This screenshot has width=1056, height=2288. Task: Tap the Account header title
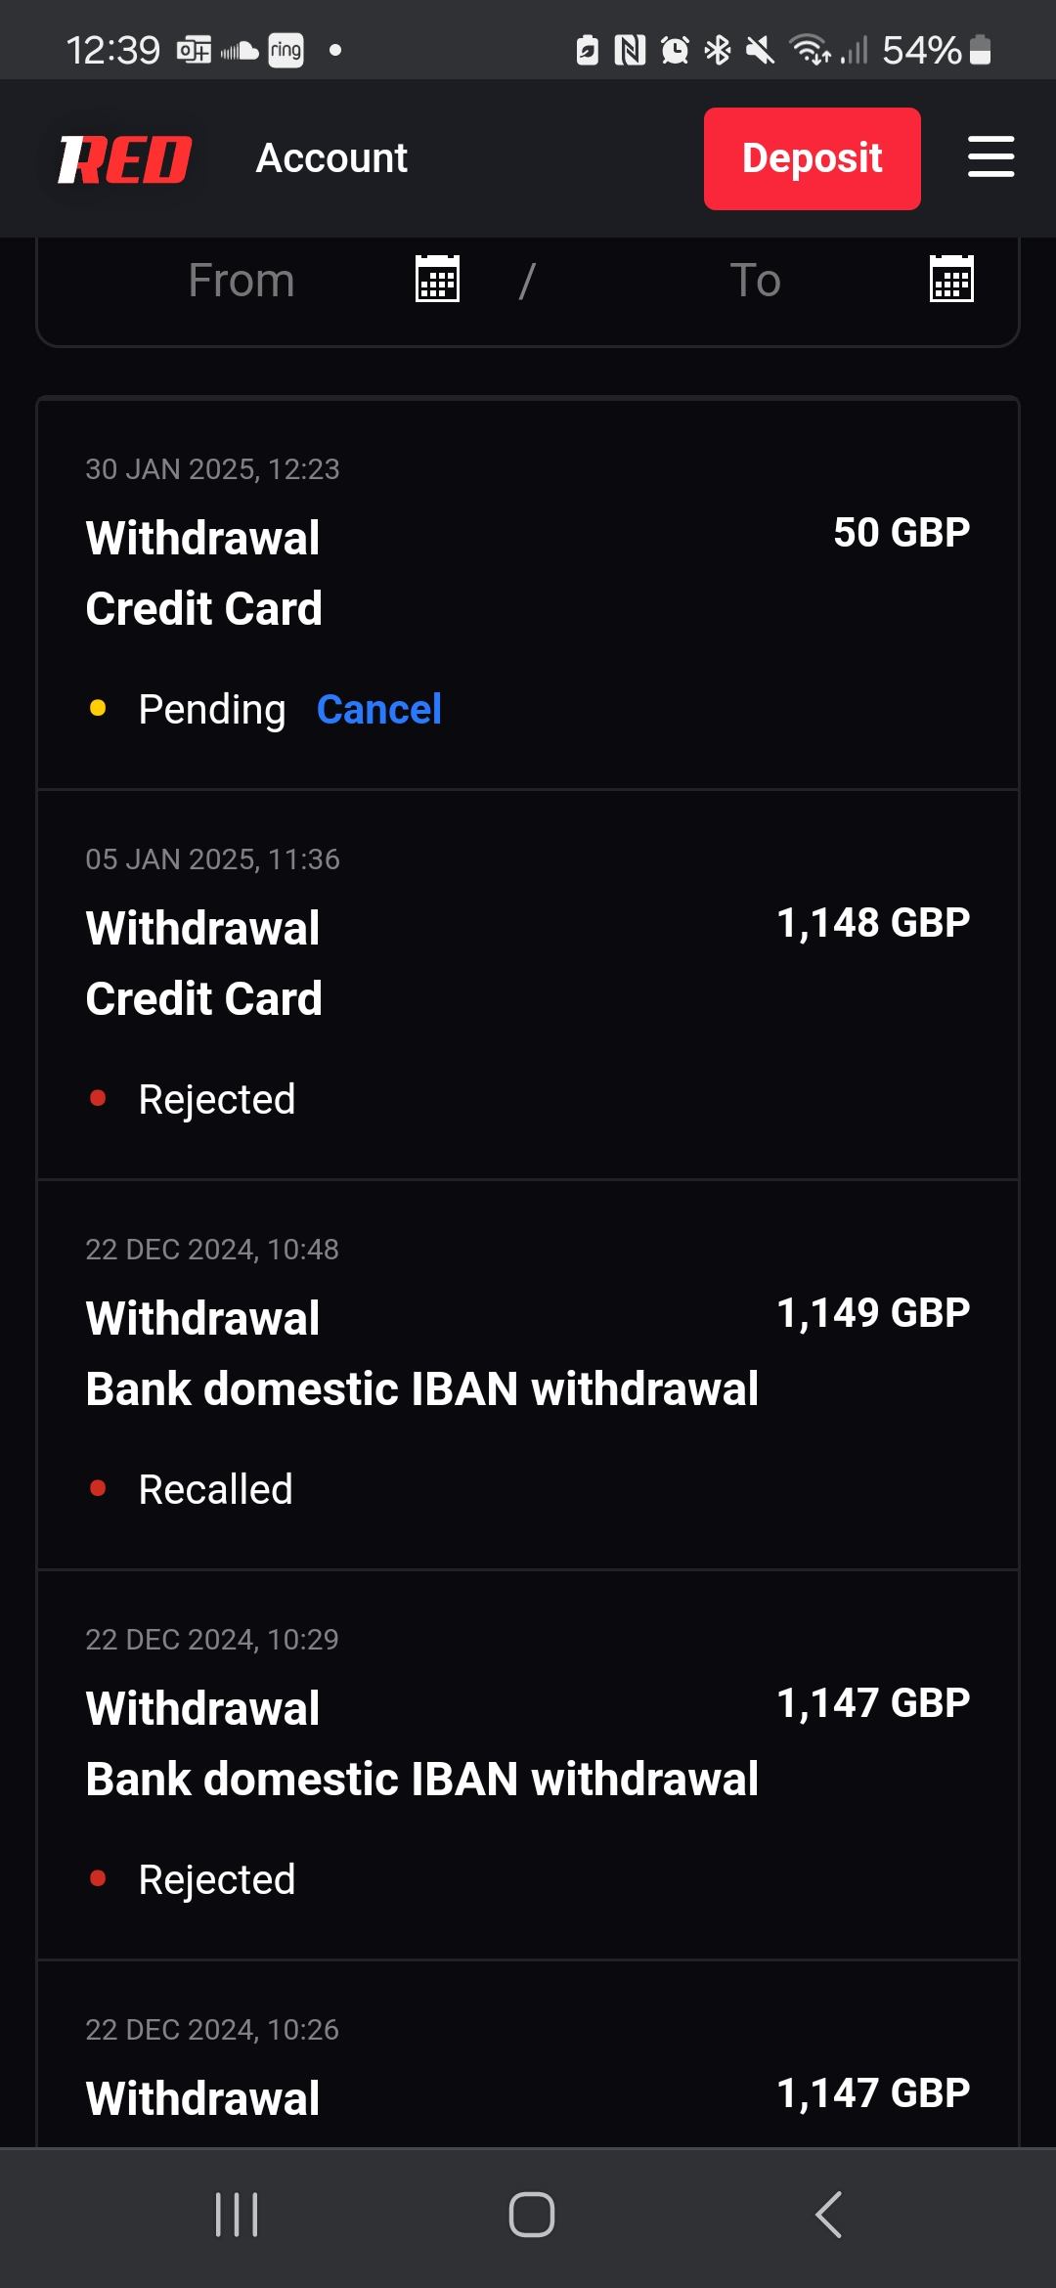(331, 158)
